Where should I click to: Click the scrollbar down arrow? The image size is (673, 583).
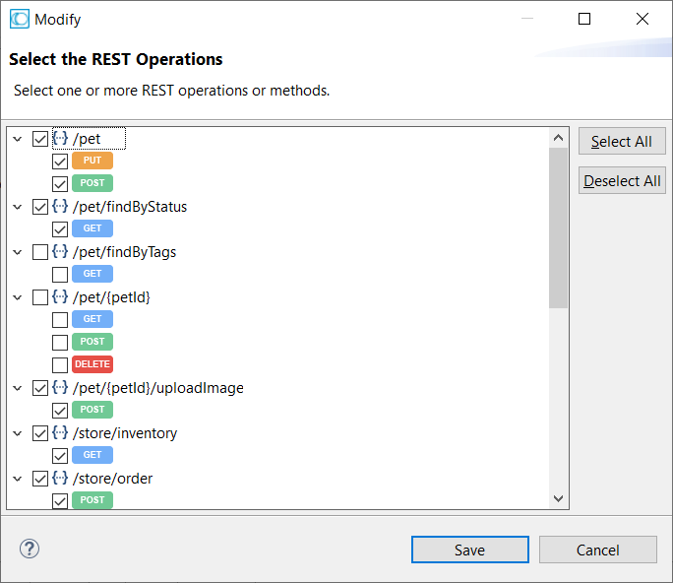[x=559, y=499]
